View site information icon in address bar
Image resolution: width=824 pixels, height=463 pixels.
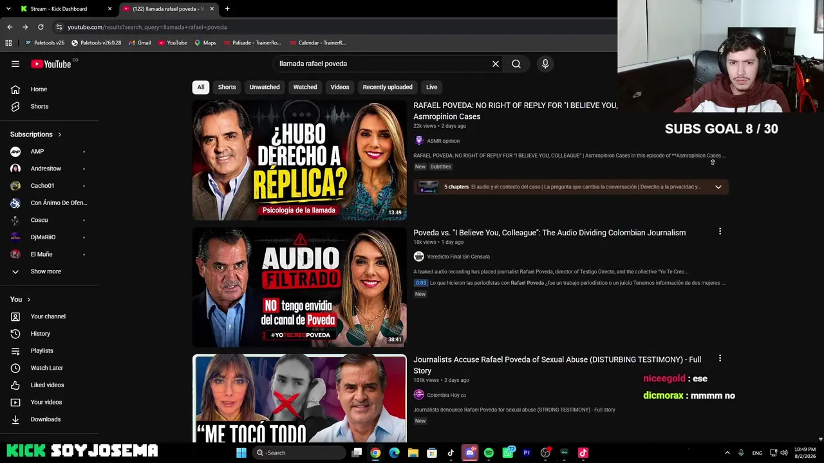point(59,27)
